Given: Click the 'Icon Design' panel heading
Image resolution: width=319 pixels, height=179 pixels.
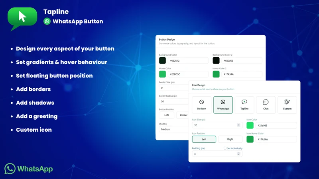Looking at the screenshot, I should (x=199, y=85).
